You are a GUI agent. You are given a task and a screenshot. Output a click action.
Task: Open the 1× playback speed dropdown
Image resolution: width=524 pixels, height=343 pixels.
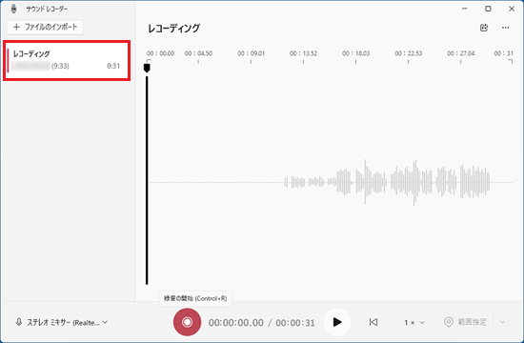[414, 322]
